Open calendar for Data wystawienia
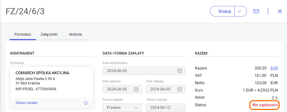The image size is (287, 112). 180,71
